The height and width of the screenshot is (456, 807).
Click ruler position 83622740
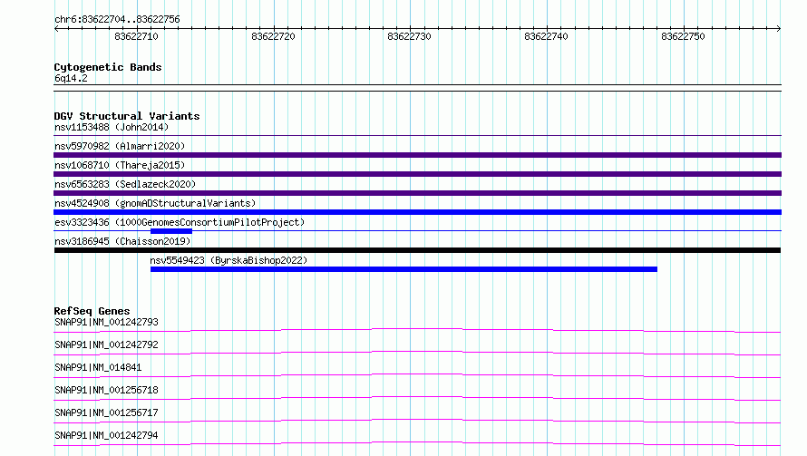tap(546, 36)
